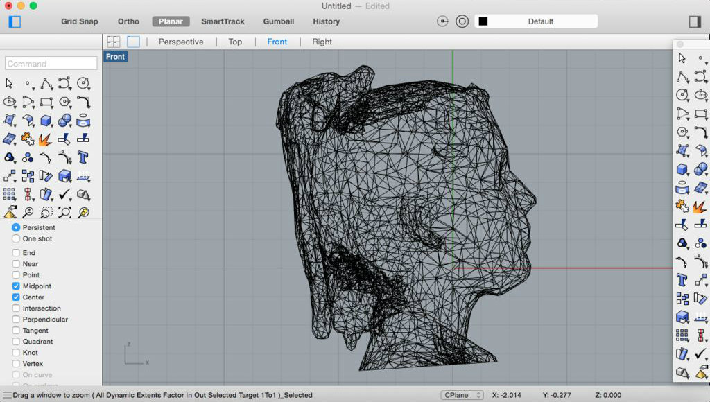Toggle the right sidebar panel icon
Image resolution: width=710 pixels, height=402 pixels.
695,21
